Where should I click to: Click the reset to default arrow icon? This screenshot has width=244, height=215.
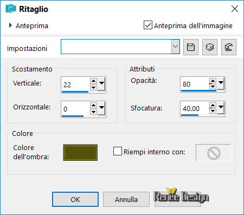coord(229,47)
